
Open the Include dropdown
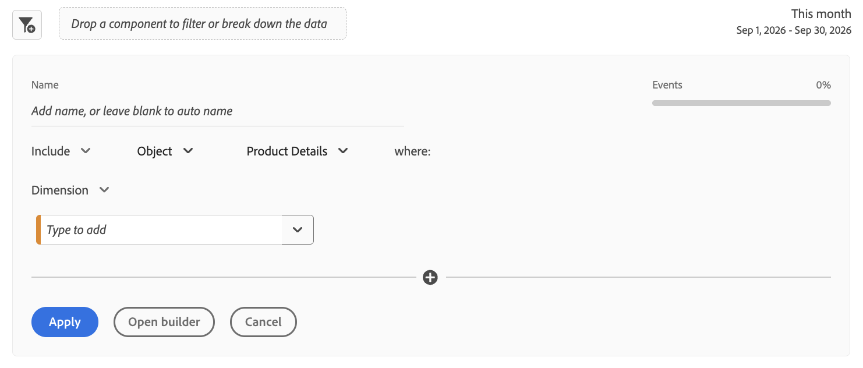coord(61,151)
